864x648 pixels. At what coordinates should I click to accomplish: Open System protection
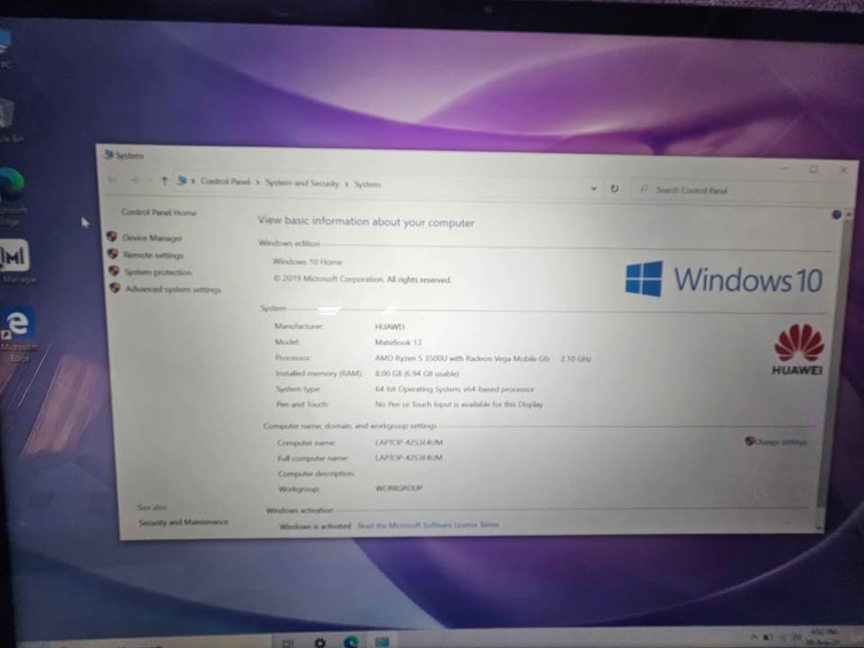(157, 272)
